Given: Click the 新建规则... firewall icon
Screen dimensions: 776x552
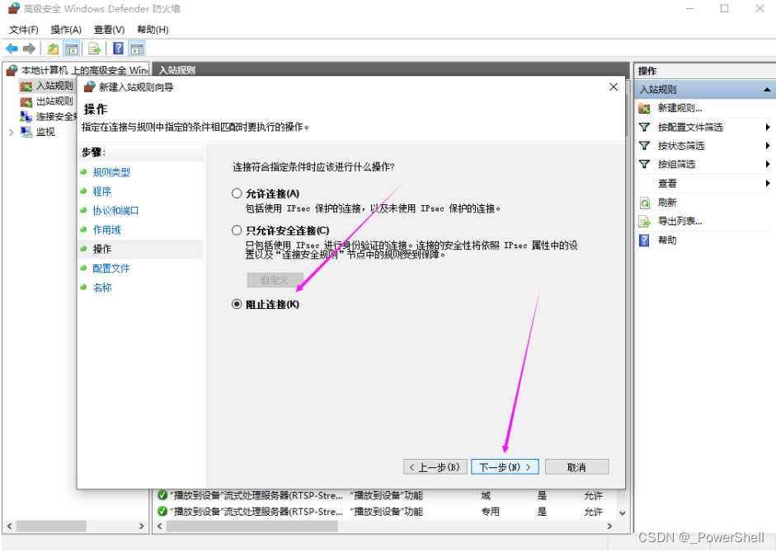Looking at the screenshot, I should (644, 108).
